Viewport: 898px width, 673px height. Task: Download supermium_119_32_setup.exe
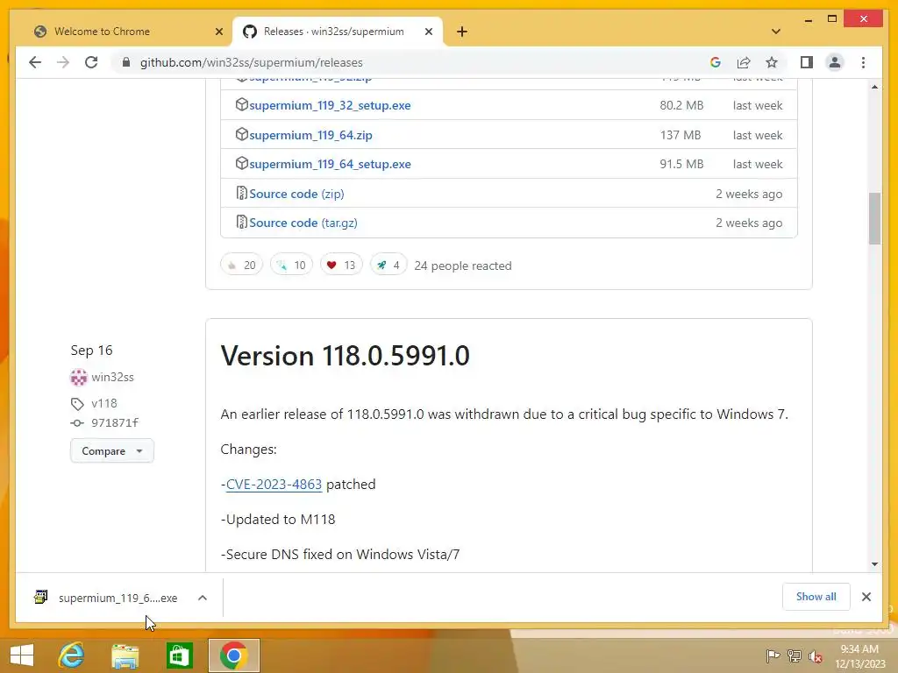tap(330, 105)
